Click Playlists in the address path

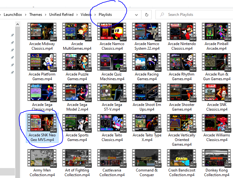point(105,15)
